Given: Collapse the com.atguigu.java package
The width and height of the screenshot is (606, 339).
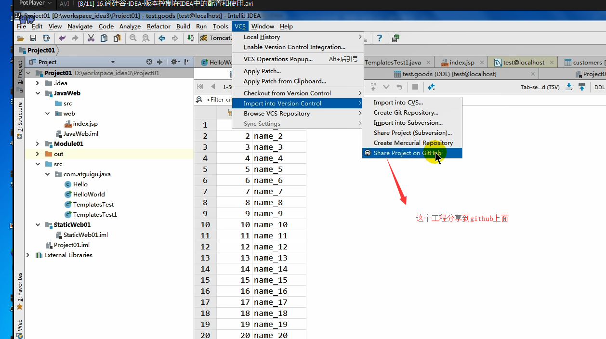Looking at the screenshot, I should coord(47,174).
